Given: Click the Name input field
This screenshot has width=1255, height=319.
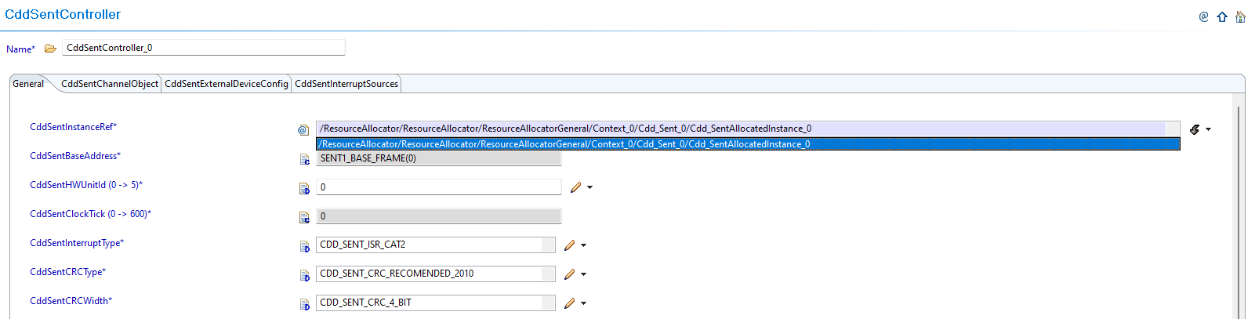Looking at the screenshot, I should point(203,48).
